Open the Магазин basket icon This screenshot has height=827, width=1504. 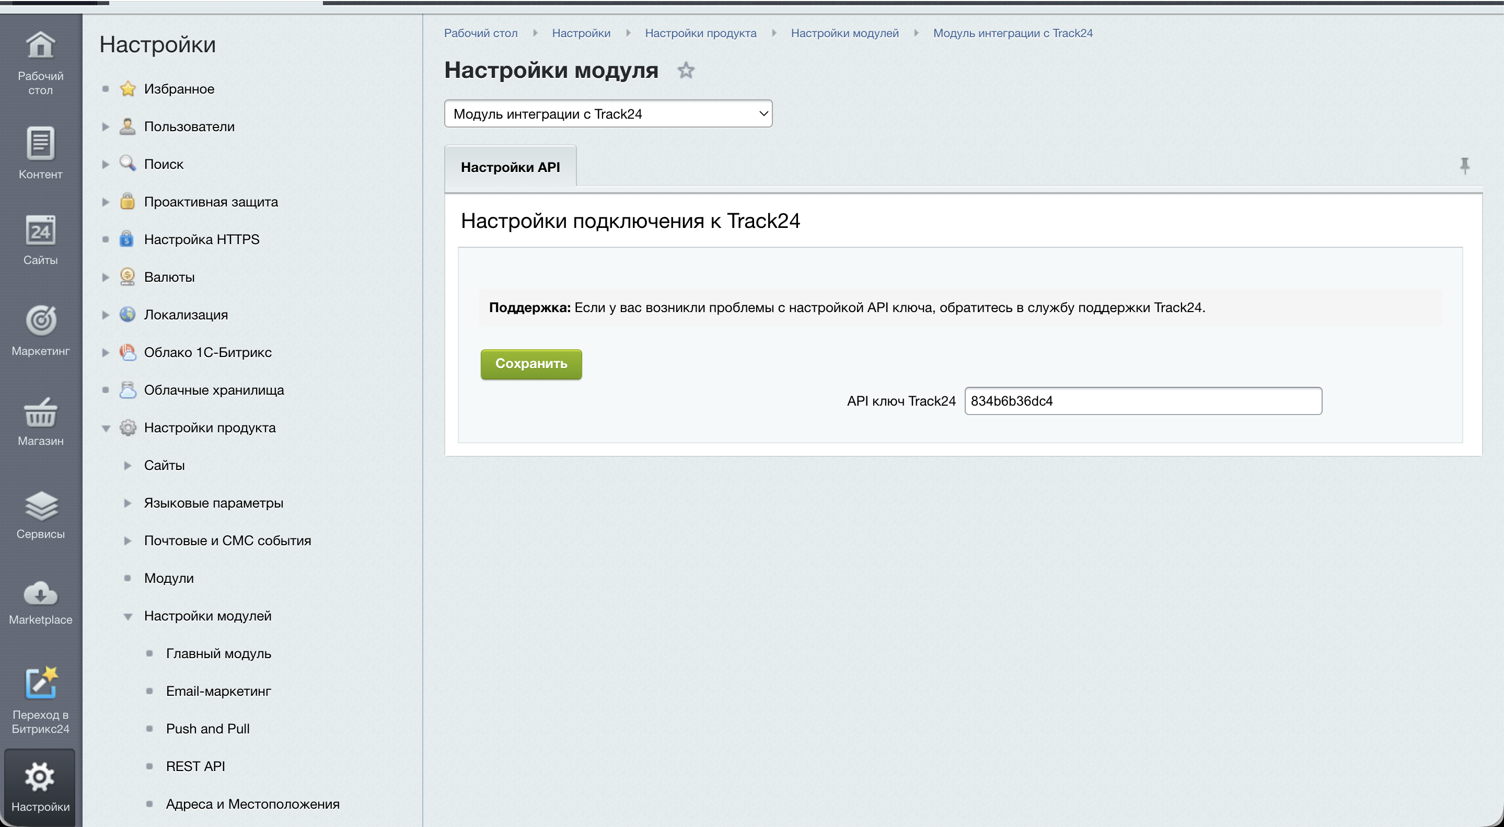[40, 413]
